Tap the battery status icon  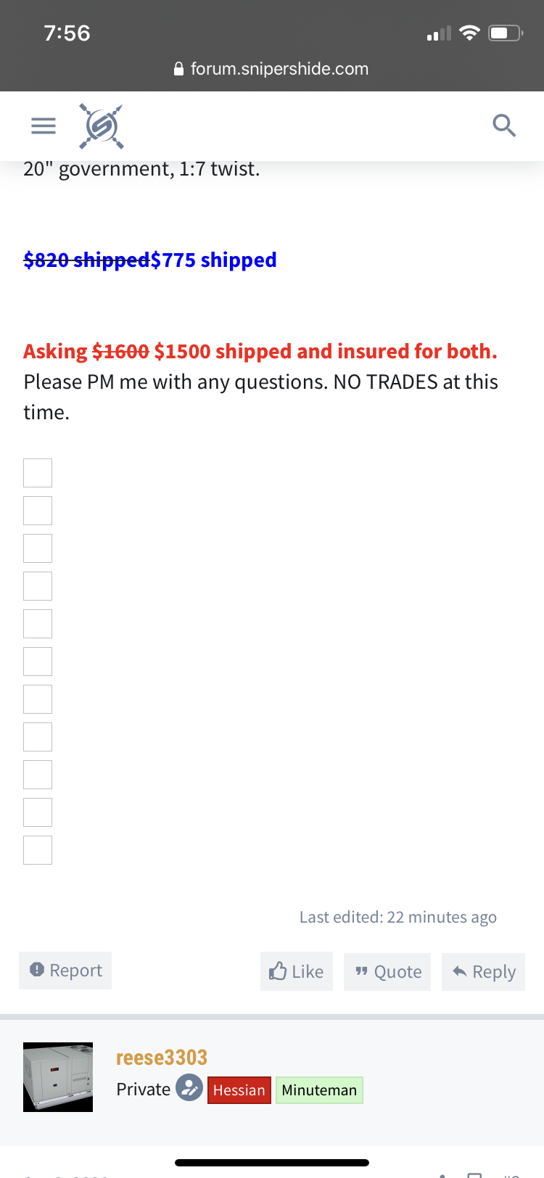(x=506, y=33)
